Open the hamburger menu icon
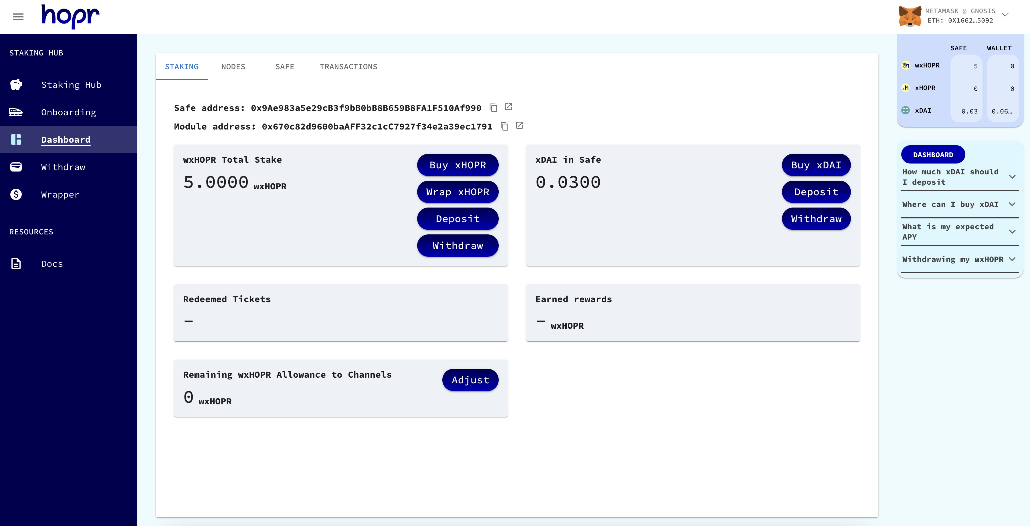The width and height of the screenshot is (1030, 526). [18, 17]
